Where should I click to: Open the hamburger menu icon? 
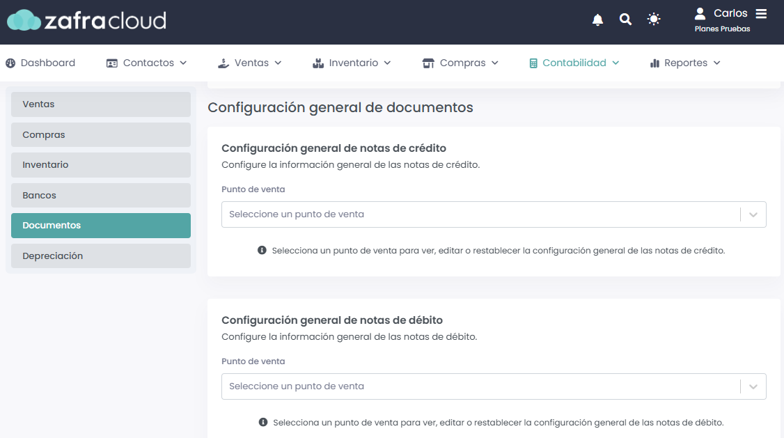761,14
